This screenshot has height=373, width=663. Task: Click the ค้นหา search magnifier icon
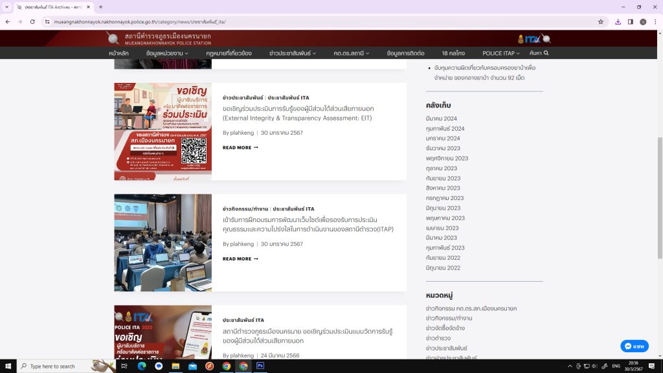[546, 53]
